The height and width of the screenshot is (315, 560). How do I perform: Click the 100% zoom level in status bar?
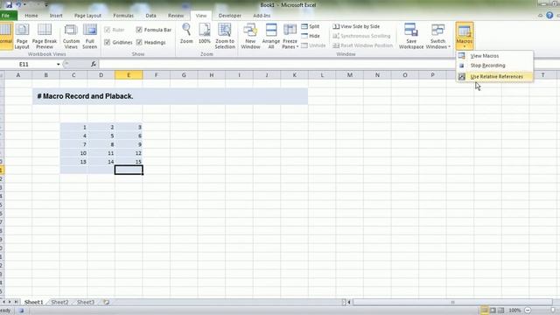point(514,311)
